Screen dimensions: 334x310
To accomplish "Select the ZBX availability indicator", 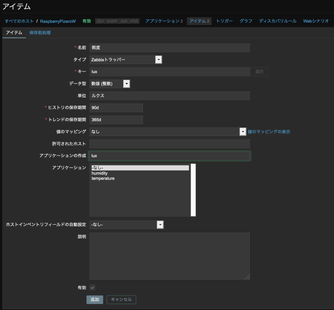I will click(100, 21).
